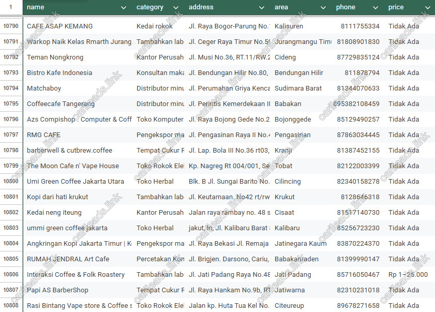
Task: Click phone number 8111755334
Action: pos(360,26)
